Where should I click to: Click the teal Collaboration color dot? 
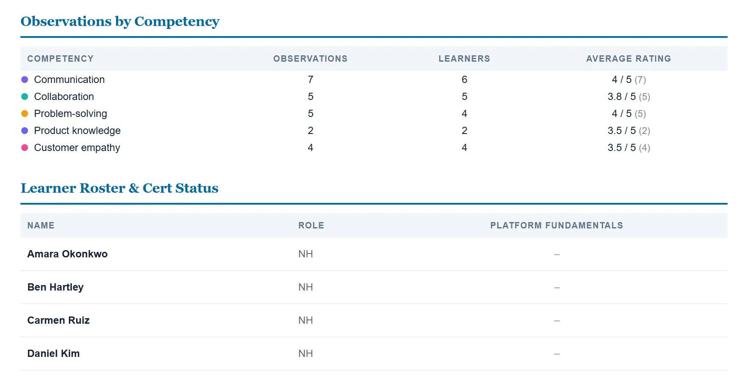point(25,97)
